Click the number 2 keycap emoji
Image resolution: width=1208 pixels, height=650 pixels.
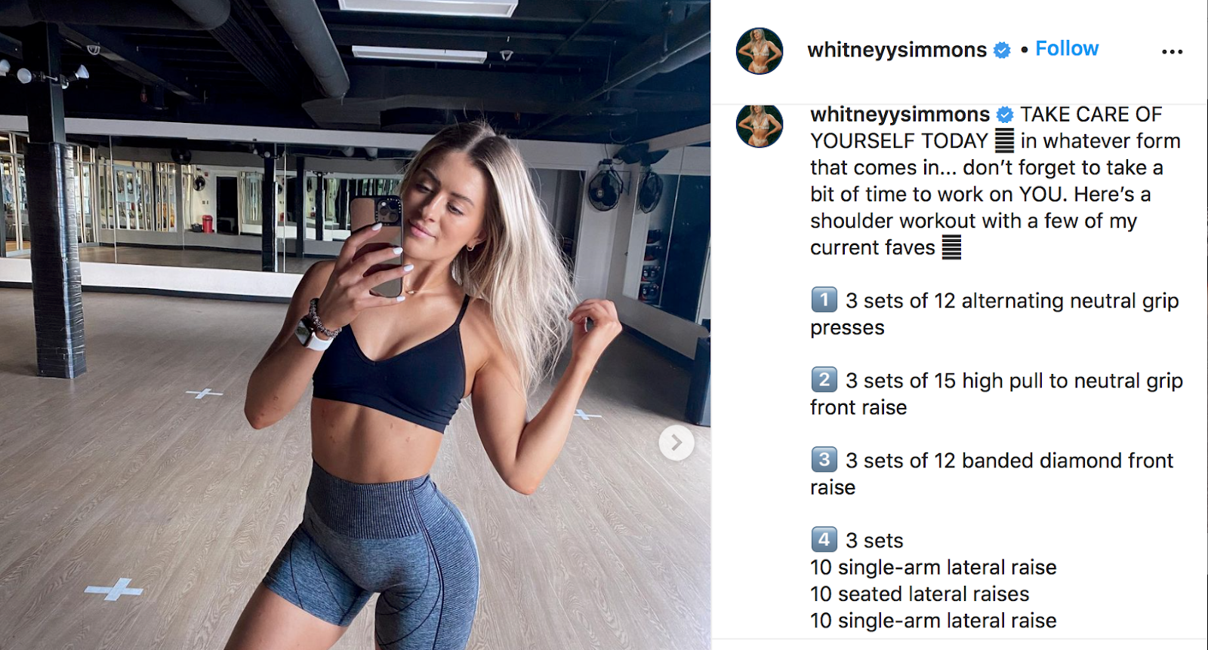(824, 379)
